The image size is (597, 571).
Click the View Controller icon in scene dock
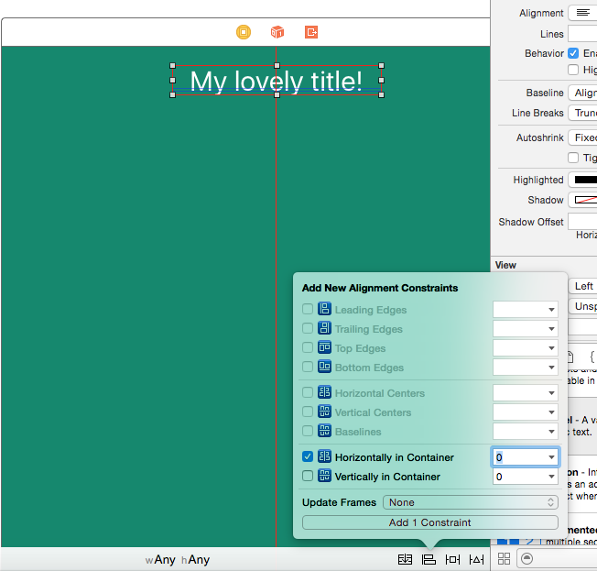244,32
